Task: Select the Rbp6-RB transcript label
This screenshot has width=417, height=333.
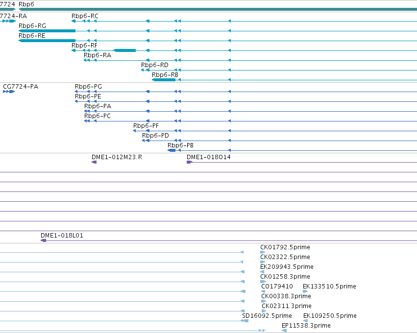Action: pos(165,75)
